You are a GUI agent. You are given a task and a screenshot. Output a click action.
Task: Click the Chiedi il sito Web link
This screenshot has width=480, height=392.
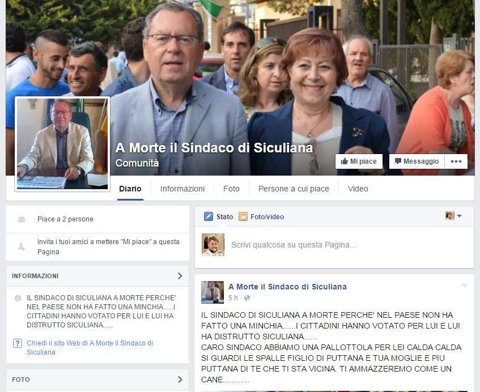[90, 348]
